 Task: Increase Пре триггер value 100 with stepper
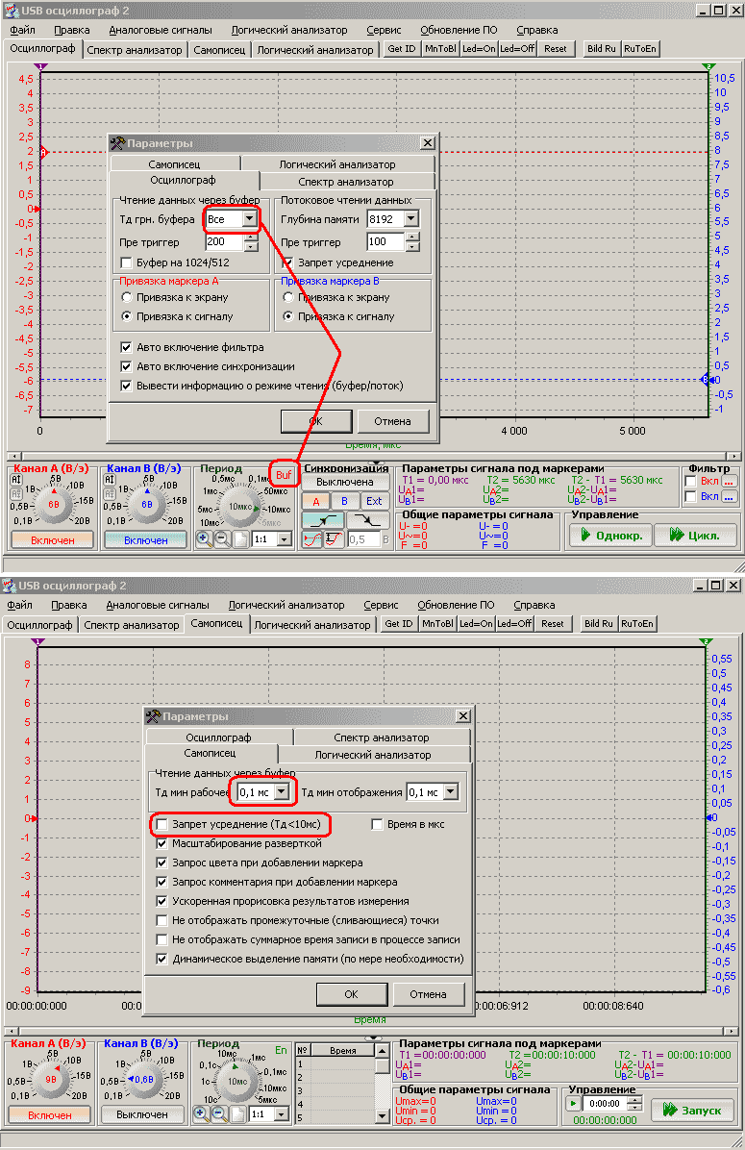pos(412,237)
